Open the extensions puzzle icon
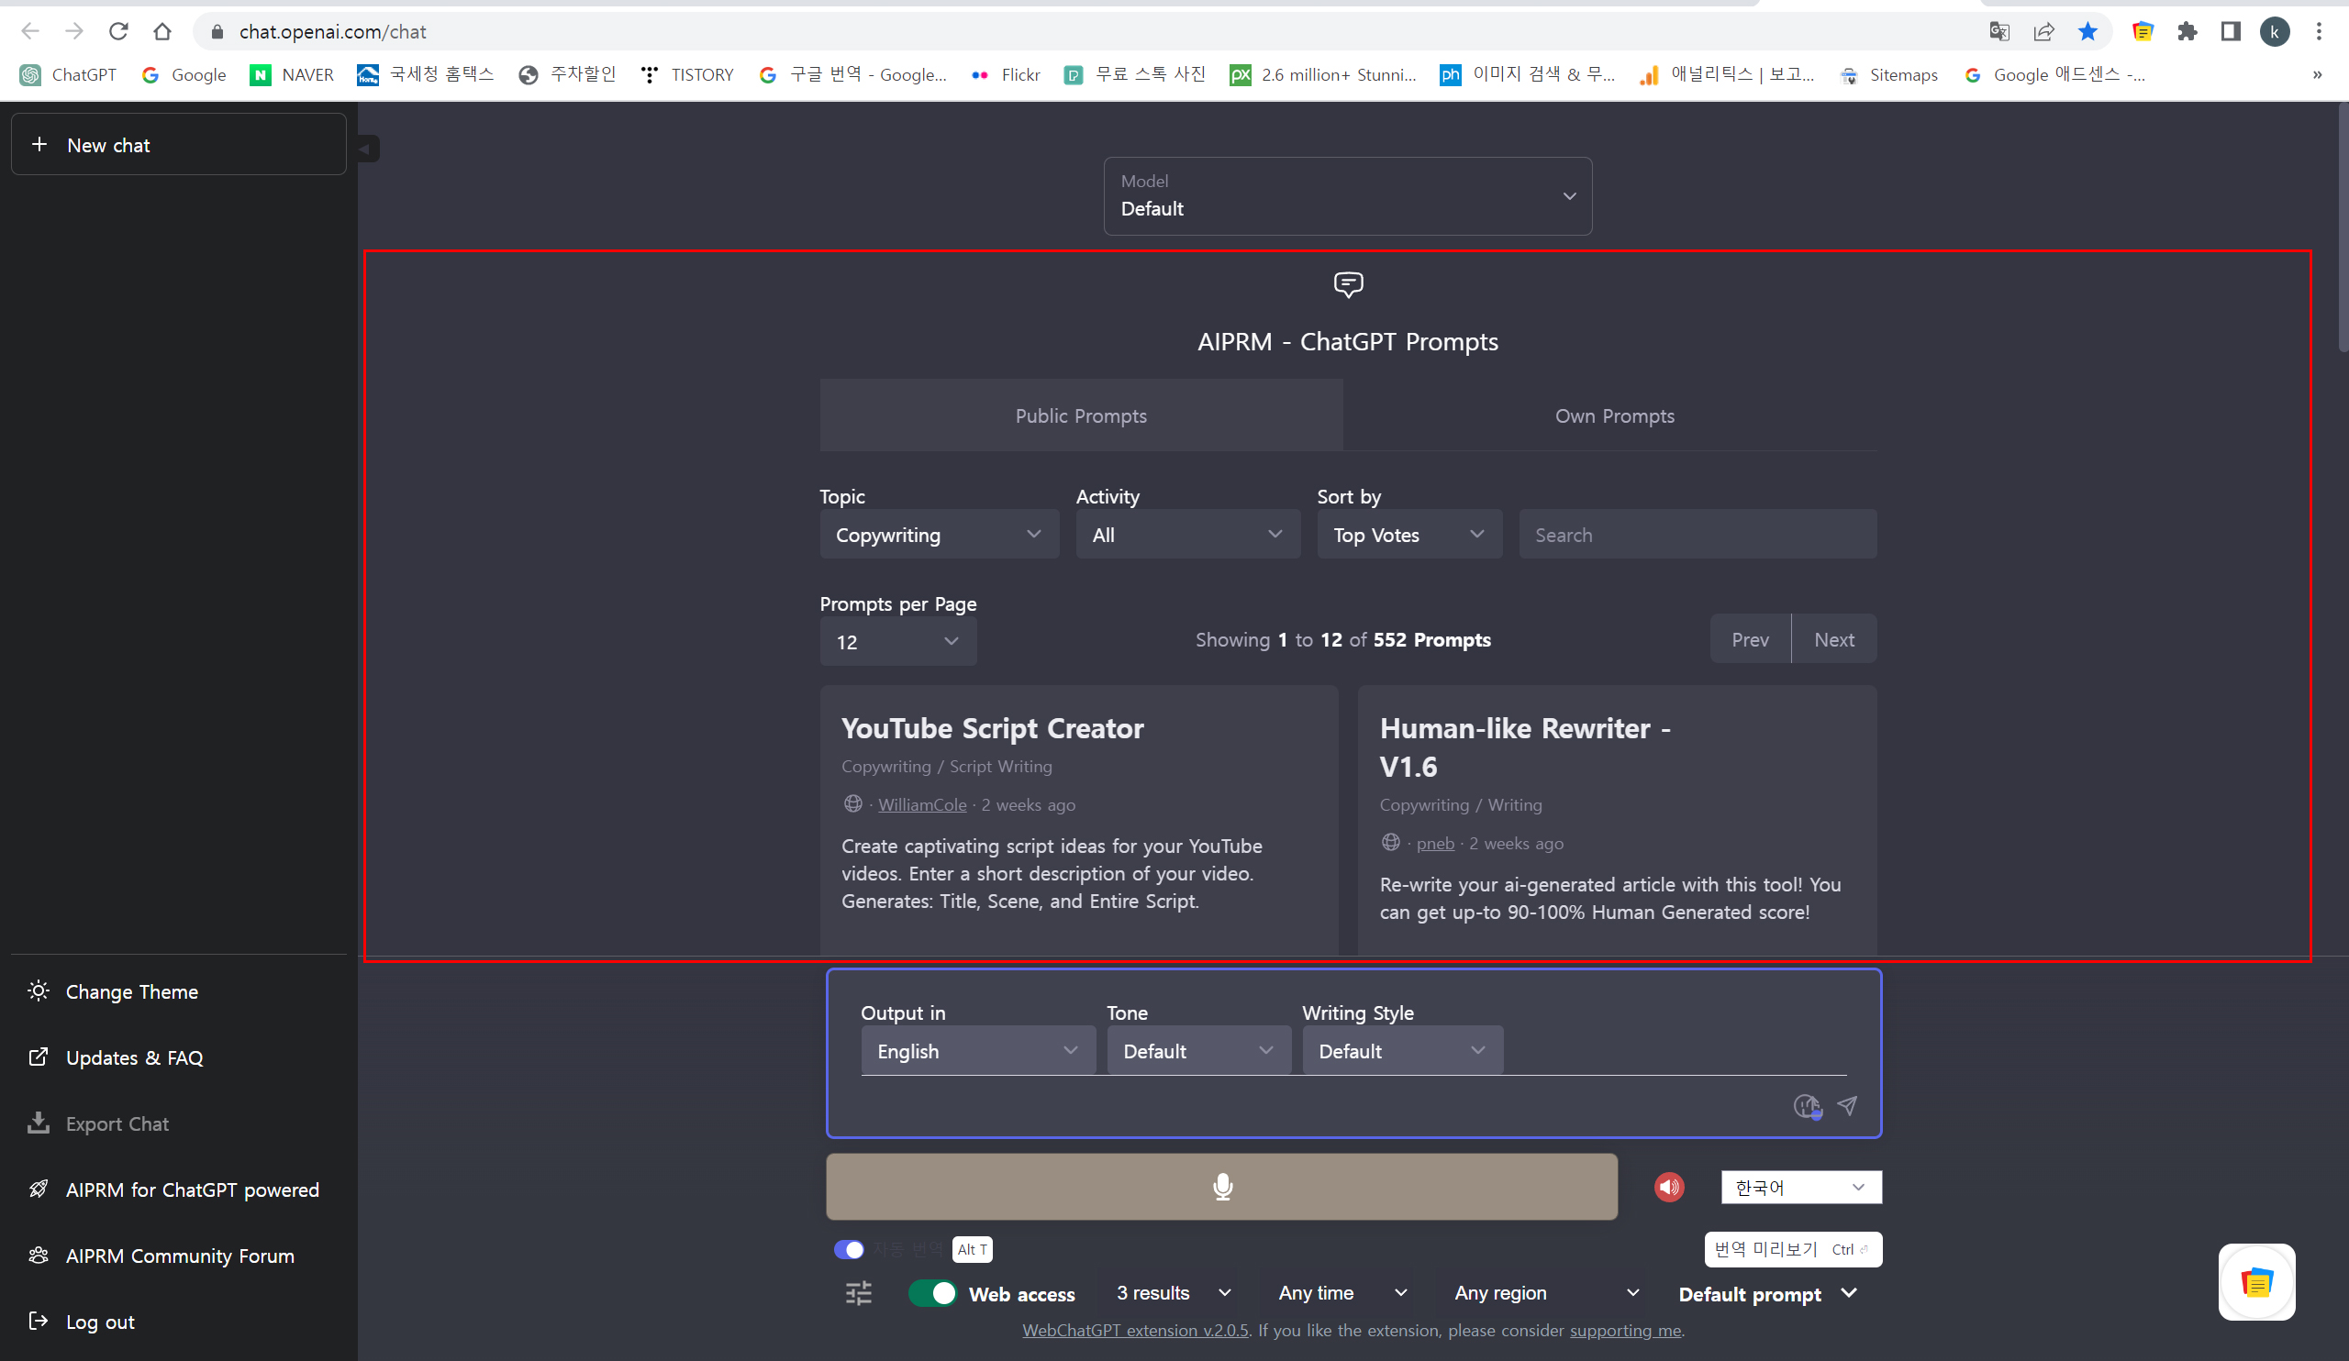The width and height of the screenshot is (2349, 1361). (2187, 32)
